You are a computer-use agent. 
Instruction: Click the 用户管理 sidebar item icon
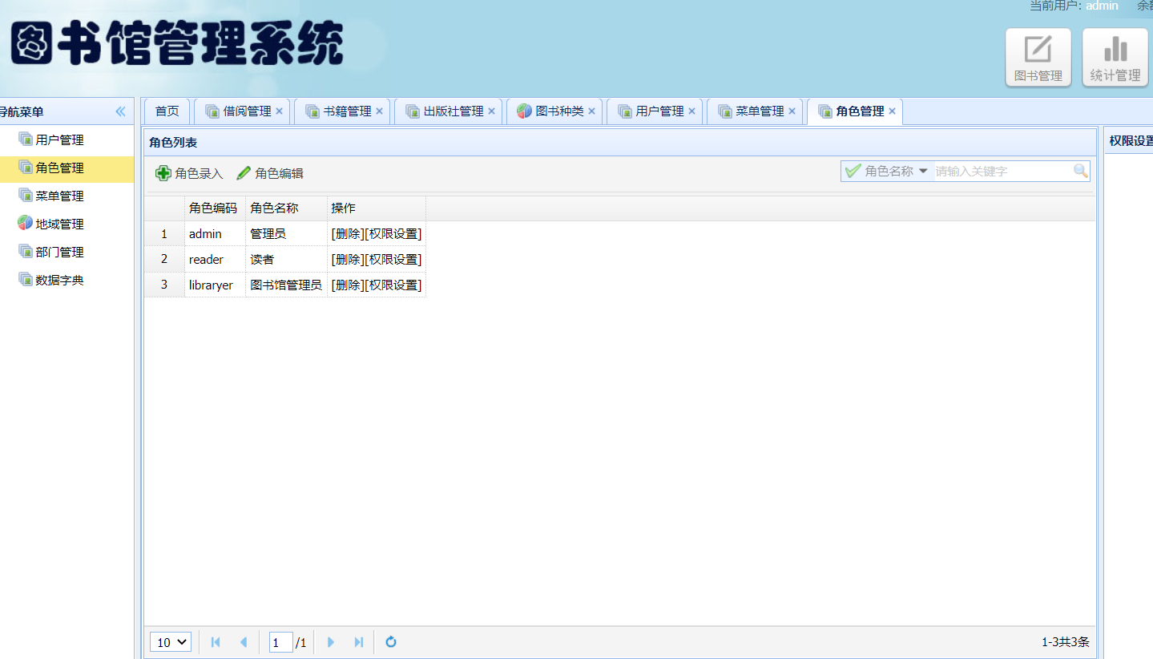(x=26, y=139)
